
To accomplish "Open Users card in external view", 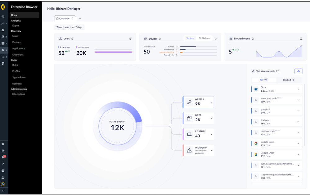I will [130, 39].
